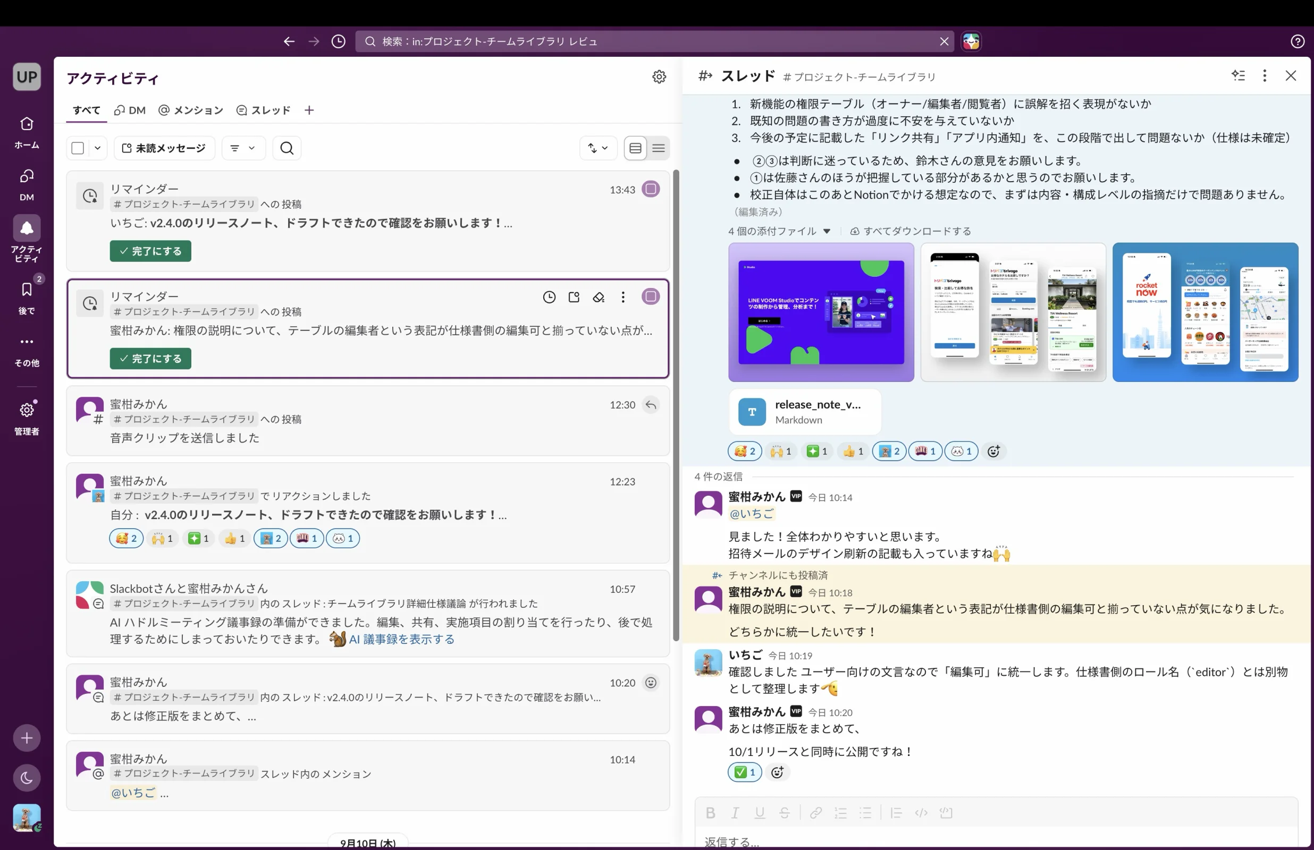Click the UP workspace switcher
The width and height of the screenshot is (1314, 850).
click(x=27, y=76)
